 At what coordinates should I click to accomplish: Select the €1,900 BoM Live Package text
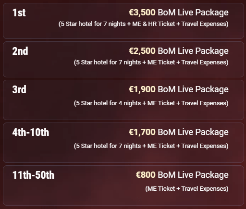click(x=179, y=89)
